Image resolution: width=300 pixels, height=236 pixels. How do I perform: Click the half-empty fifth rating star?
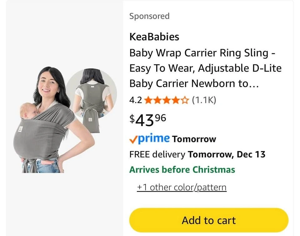click(186, 100)
